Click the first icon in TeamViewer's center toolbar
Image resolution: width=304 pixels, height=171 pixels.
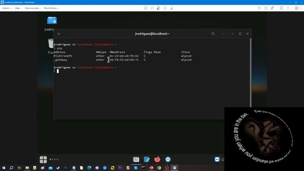click(146, 8)
